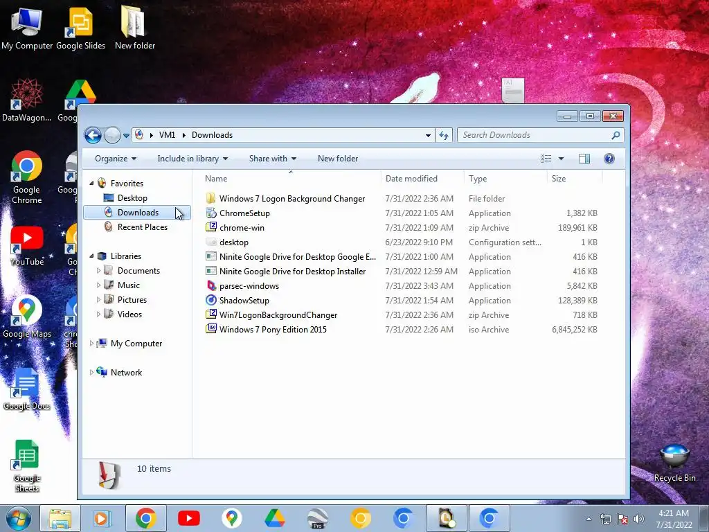This screenshot has width=709, height=532.
Task: Expand the Pictures library node
Action: click(98, 299)
